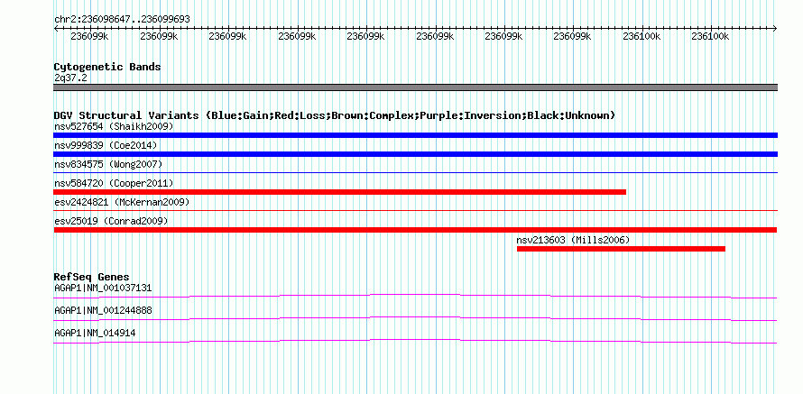Click the AGAP1|NM_014914 gene label
The height and width of the screenshot is (394, 803).
(95, 333)
